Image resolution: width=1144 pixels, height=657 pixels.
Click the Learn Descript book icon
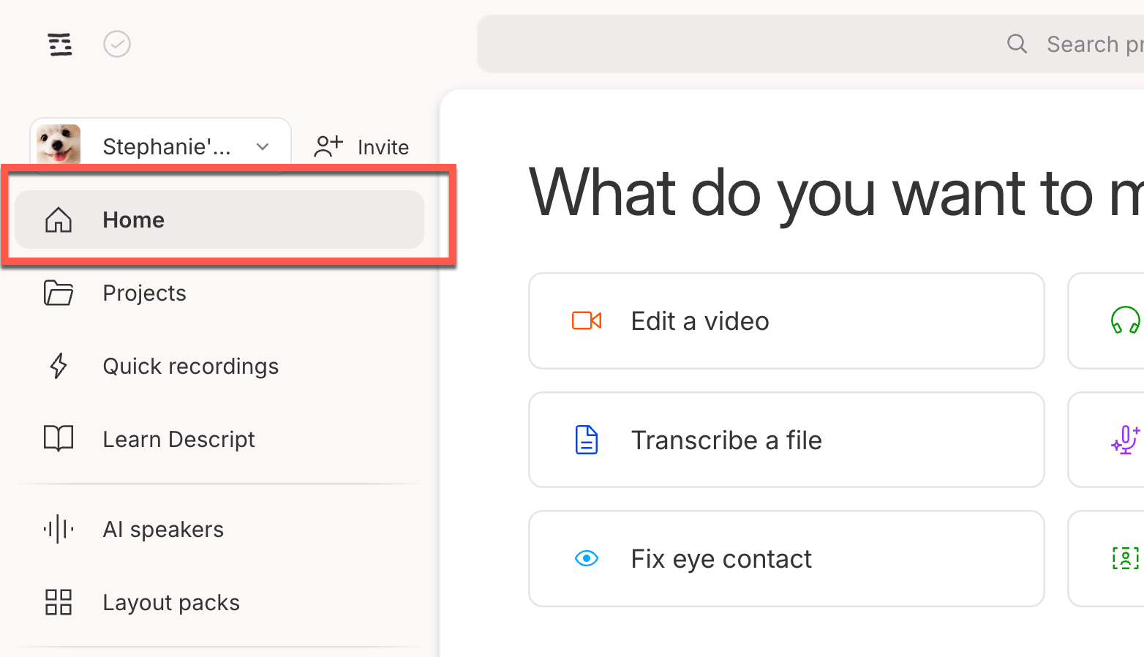[59, 439]
